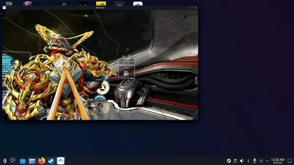294x165 pixels.
Task: Open the clock showing 12:30 AM
Action: (x=278, y=161)
